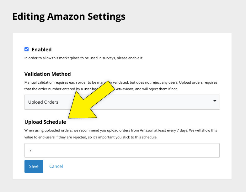Image resolution: width=246 pixels, height=192 pixels.
Task: Click the bold "Enabled" label text
Action: click(x=41, y=49)
